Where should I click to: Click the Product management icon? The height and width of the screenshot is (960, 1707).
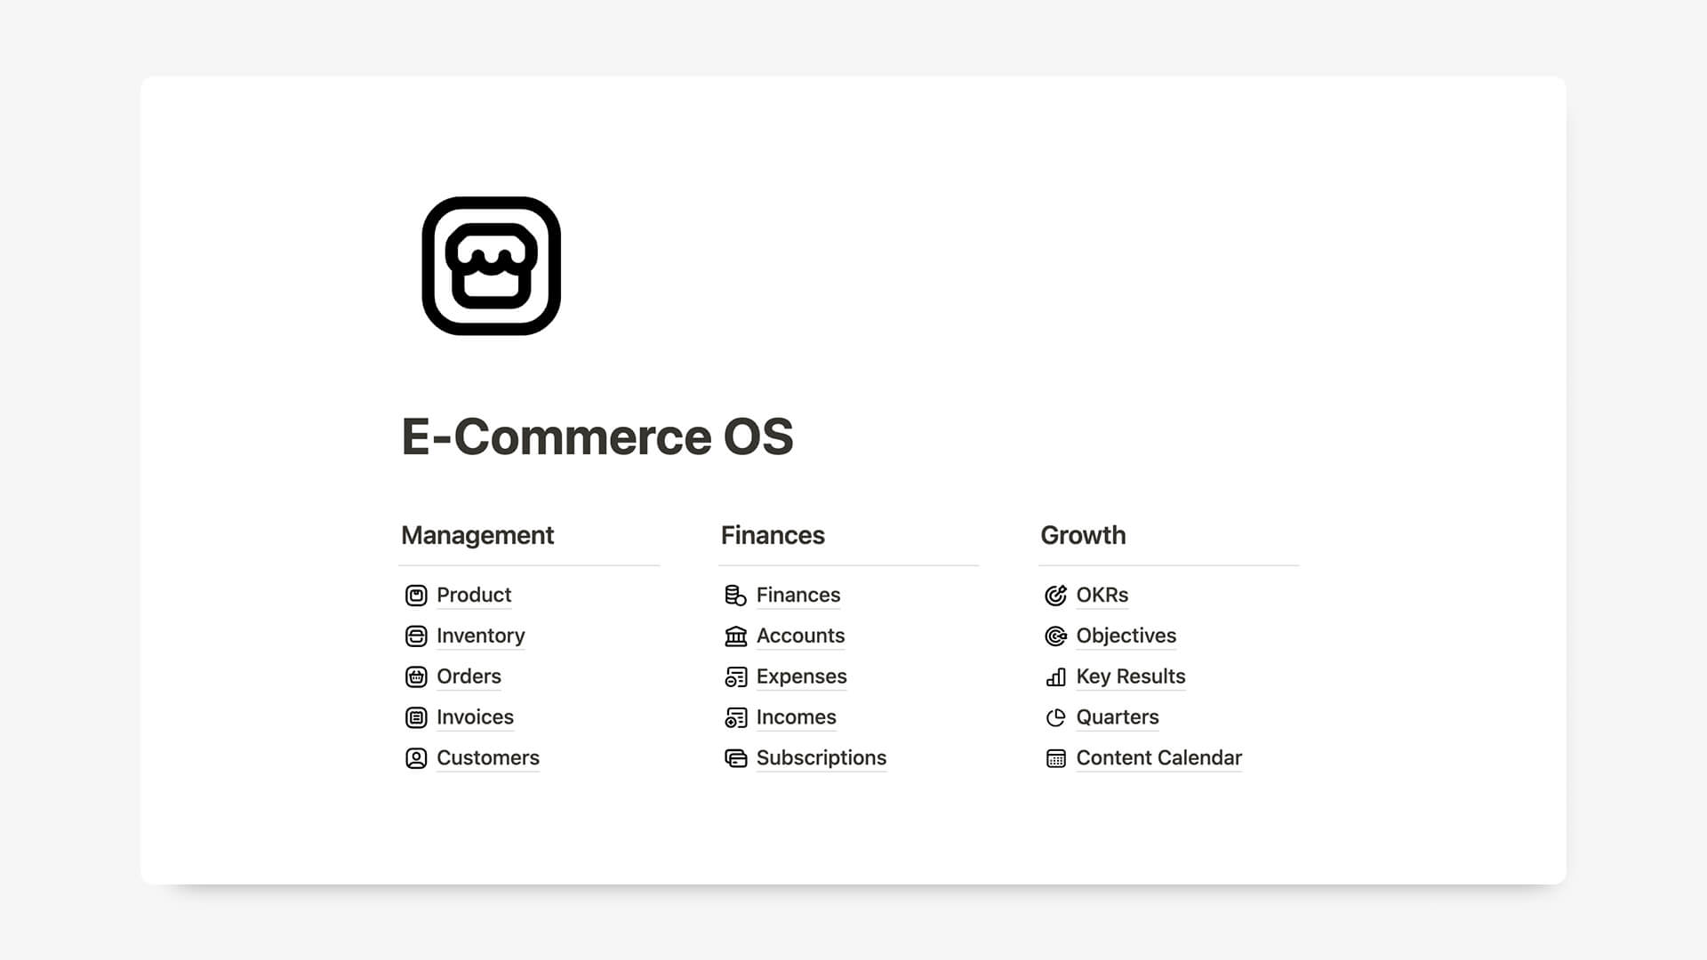pyautogui.click(x=416, y=595)
